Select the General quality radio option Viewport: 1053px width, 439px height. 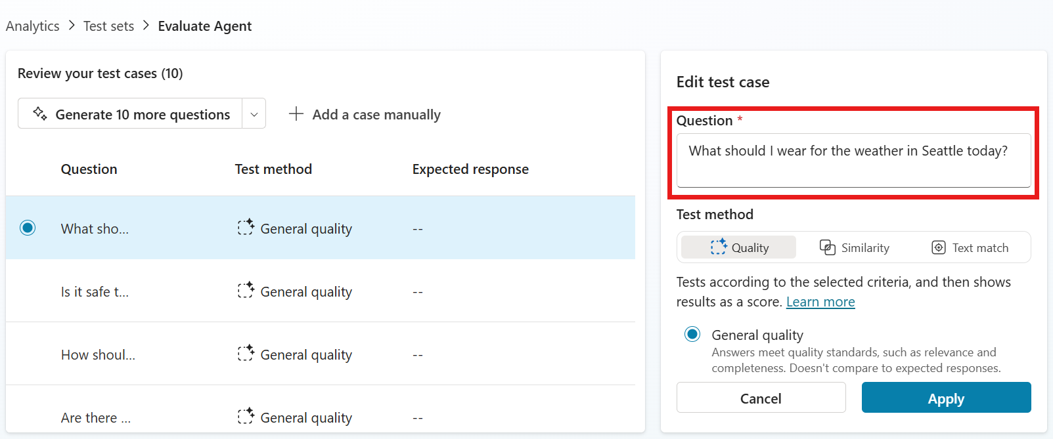point(692,334)
